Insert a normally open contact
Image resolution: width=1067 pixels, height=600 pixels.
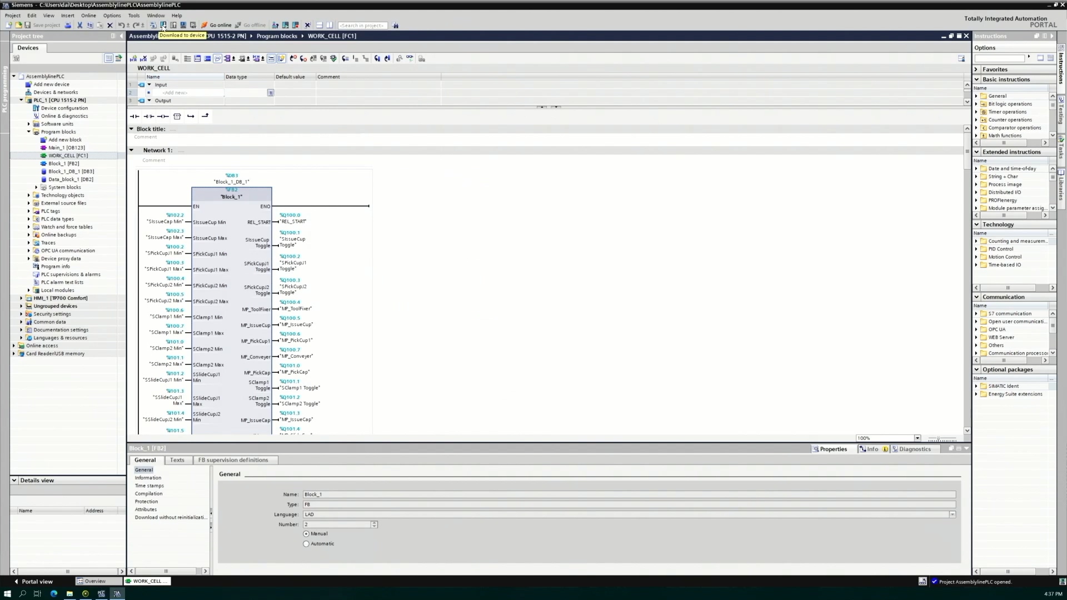click(134, 116)
